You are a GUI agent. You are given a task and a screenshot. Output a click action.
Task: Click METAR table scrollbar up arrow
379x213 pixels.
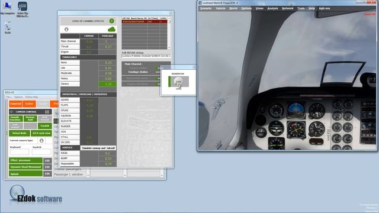click(169, 18)
